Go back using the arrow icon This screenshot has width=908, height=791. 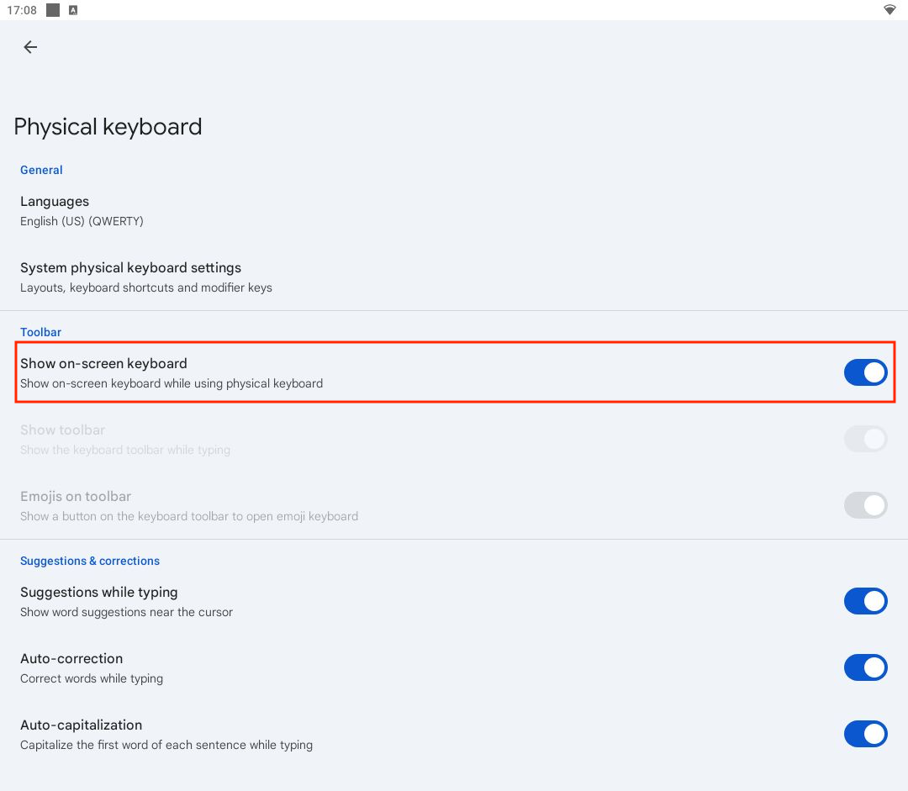[x=30, y=47]
